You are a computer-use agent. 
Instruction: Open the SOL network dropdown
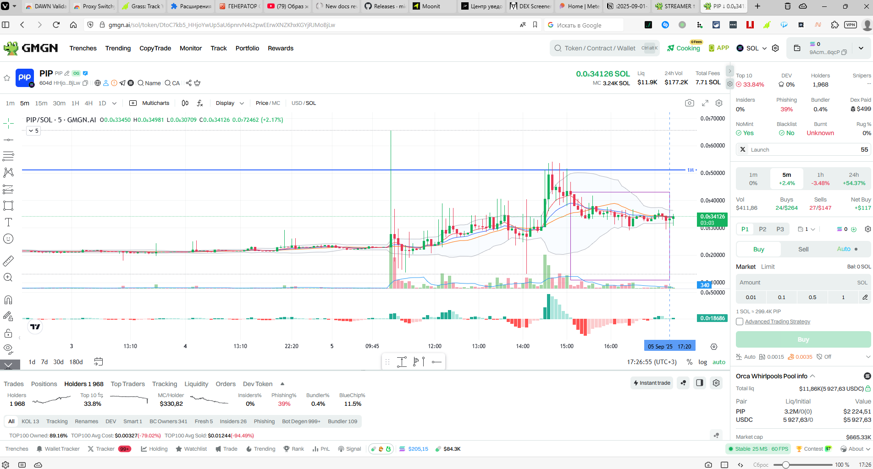(751, 48)
